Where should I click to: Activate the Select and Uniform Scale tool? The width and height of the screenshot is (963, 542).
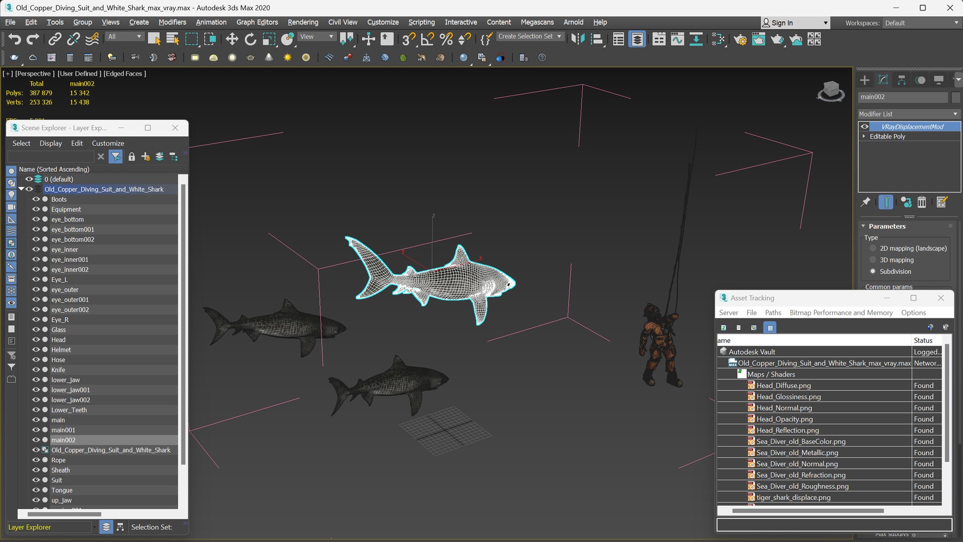click(269, 39)
